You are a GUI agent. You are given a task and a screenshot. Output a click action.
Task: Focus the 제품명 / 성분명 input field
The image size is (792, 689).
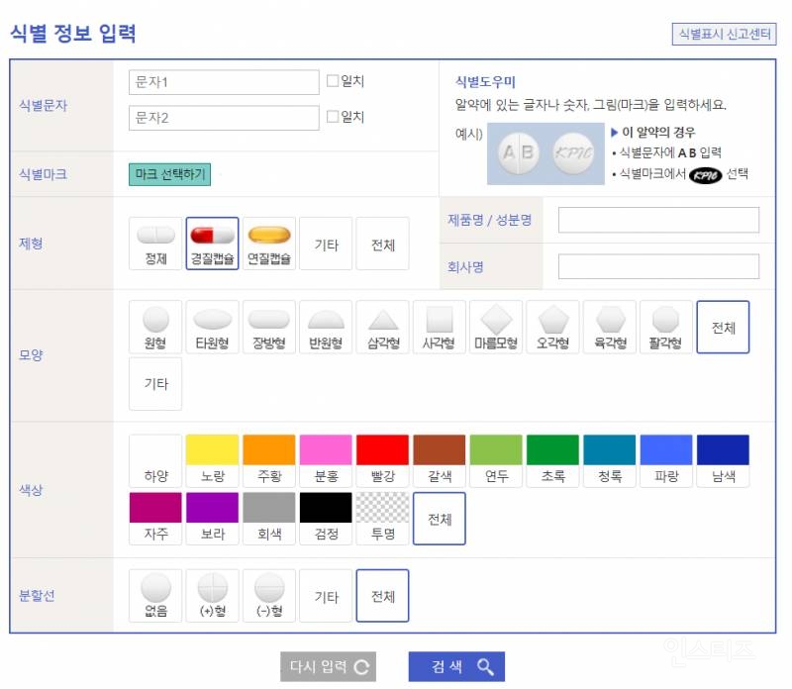click(x=658, y=220)
